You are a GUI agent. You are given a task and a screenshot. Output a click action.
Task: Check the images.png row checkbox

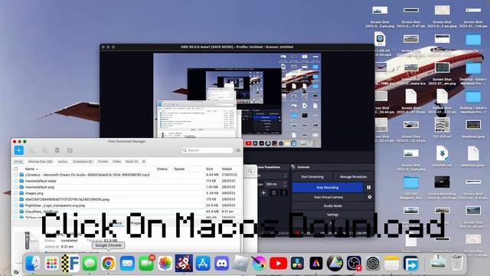tap(15, 193)
